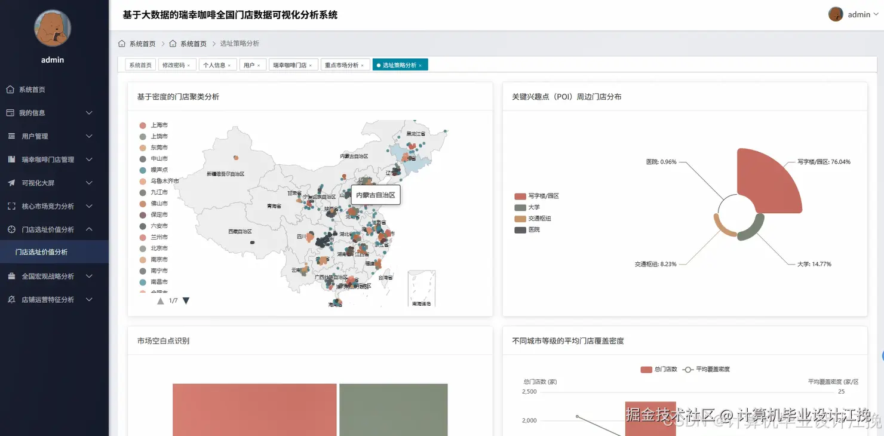Toggle 乌鲁木齐市 in the map legend
The image size is (884, 436).
(159, 181)
